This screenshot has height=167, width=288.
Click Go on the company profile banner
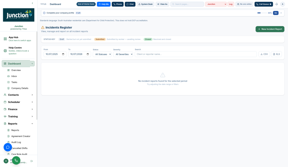(276, 13)
